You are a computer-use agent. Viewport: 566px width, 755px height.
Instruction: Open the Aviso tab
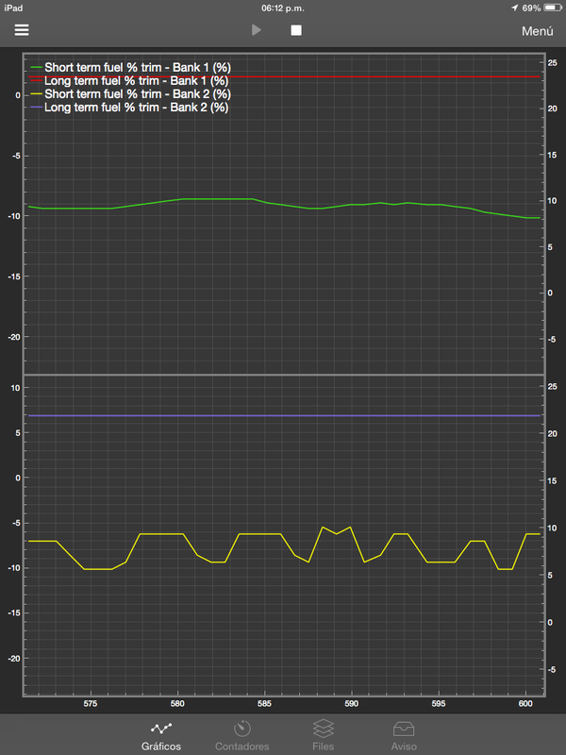(x=404, y=735)
